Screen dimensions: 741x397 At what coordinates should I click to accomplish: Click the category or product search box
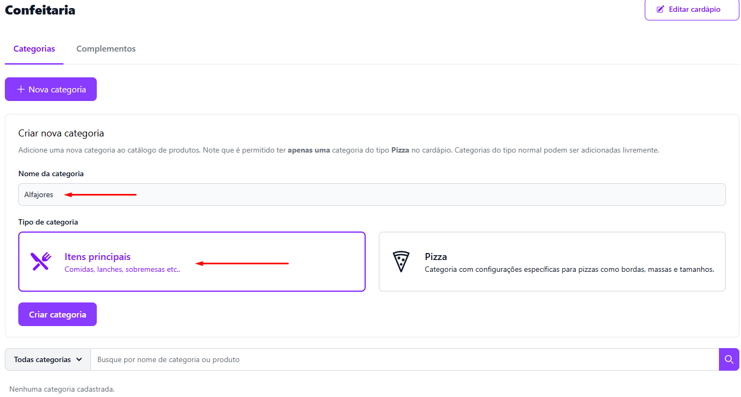click(404, 359)
